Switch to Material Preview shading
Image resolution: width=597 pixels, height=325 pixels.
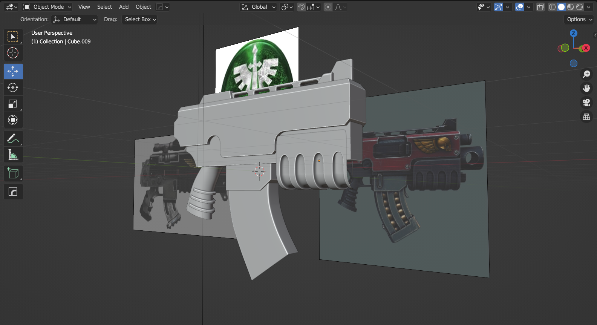click(x=570, y=7)
